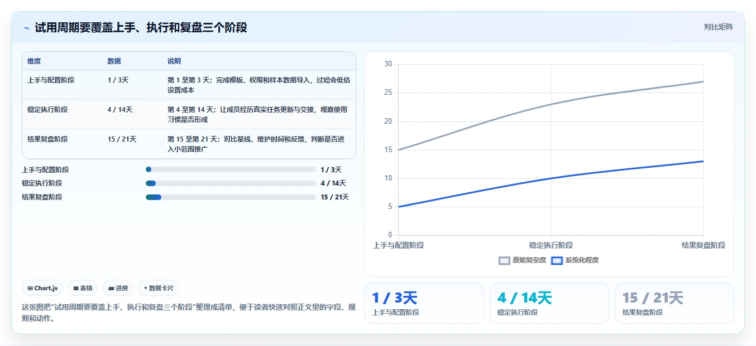Select table cell 结果复盘阶段

click(x=47, y=139)
